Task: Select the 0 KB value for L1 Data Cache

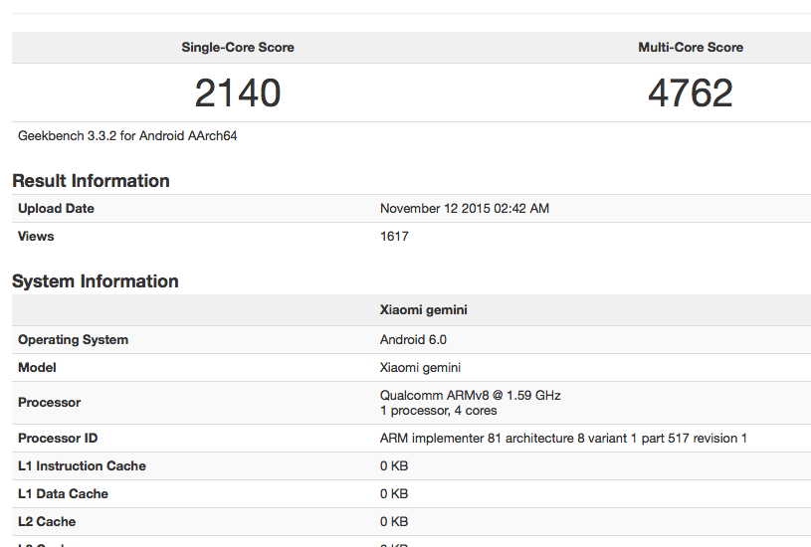Action: pyautogui.click(x=394, y=493)
